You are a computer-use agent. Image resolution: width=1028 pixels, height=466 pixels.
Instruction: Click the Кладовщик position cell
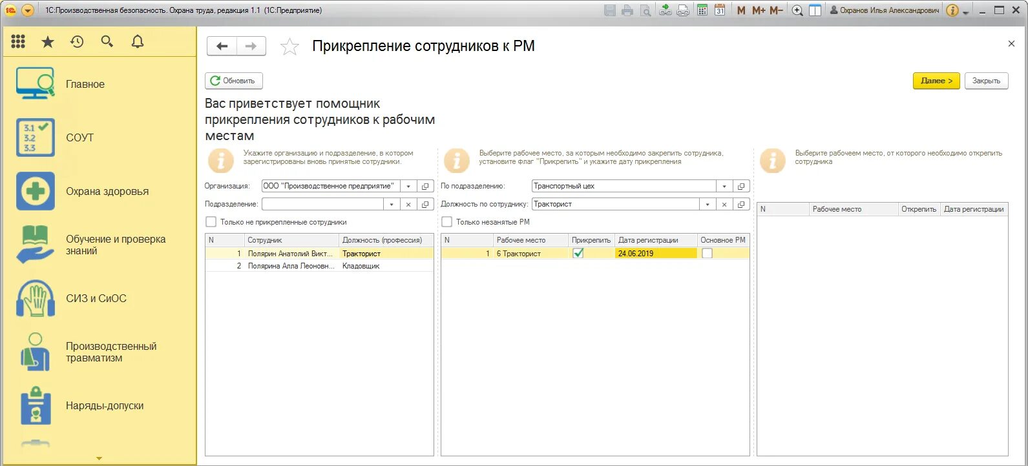(386, 266)
